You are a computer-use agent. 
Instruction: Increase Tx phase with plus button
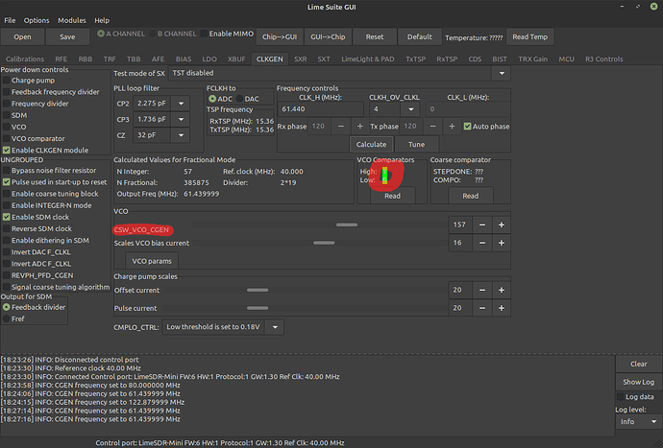[x=452, y=127]
